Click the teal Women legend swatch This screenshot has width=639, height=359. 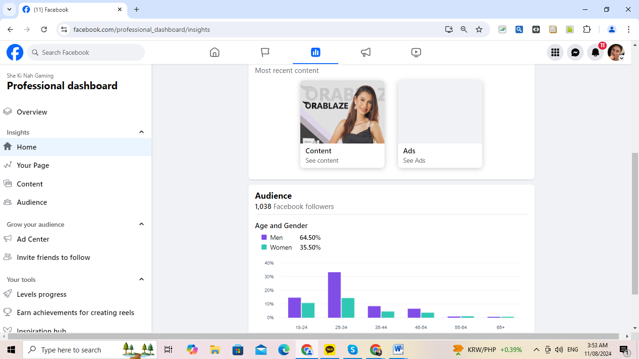point(264,247)
